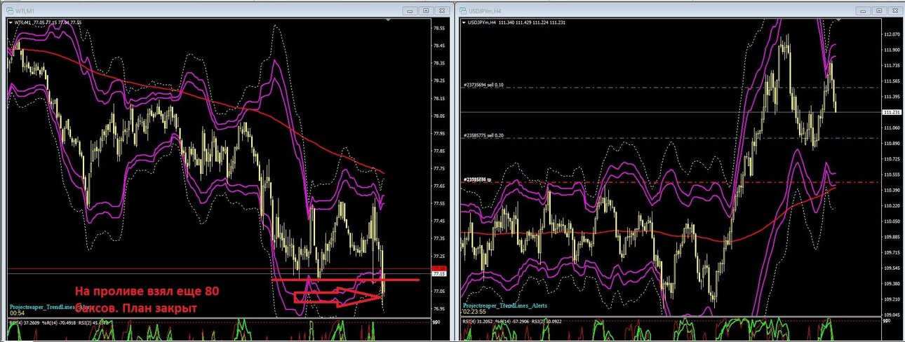Click price level 78.55 on WTI axis
Screen dimensions: 905x342
[441, 28]
